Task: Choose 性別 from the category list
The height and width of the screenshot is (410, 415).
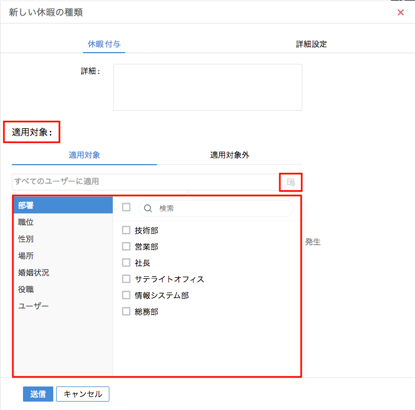Action: tap(26, 239)
